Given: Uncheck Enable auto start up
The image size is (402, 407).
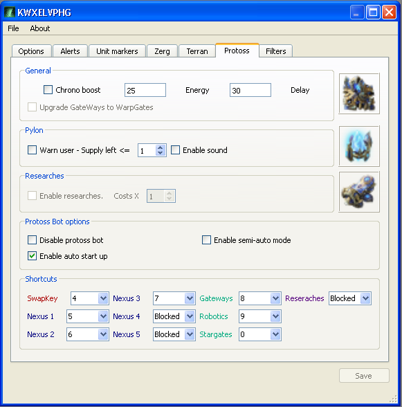Looking at the screenshot, I should click(33, 256).
